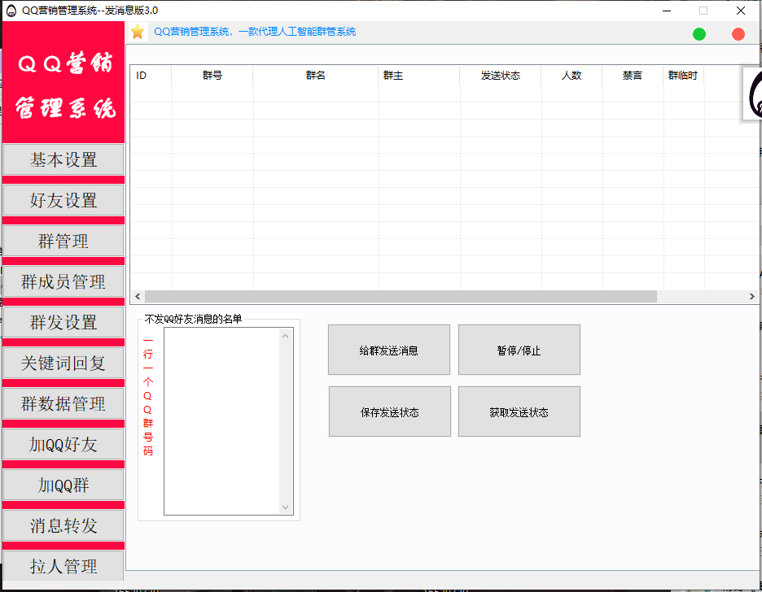Click 保存发送状态 button
This screenshot has height=592, width=762.
(x=390, y=411)
